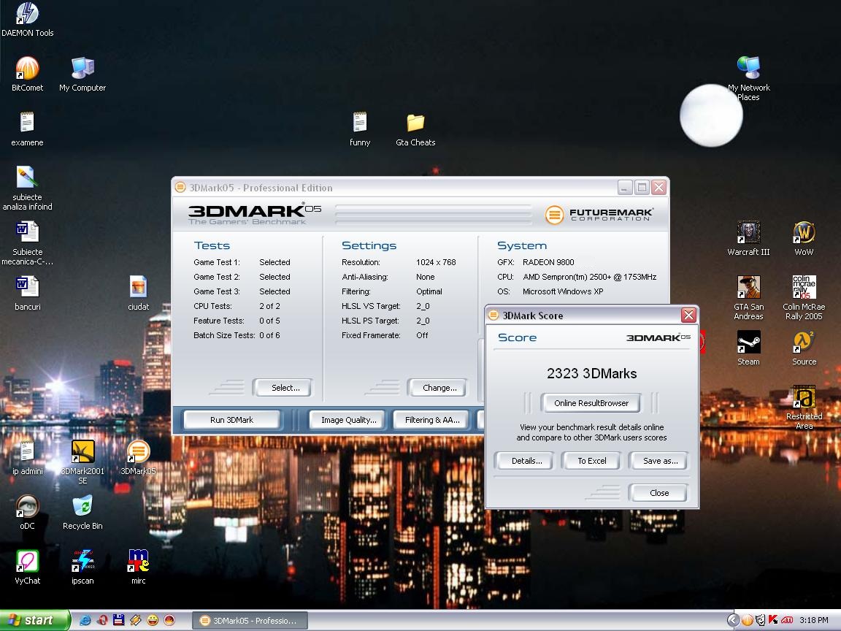Screen dimensions: 841x631
Task: Open My Network Places icon
Action: 749,79
